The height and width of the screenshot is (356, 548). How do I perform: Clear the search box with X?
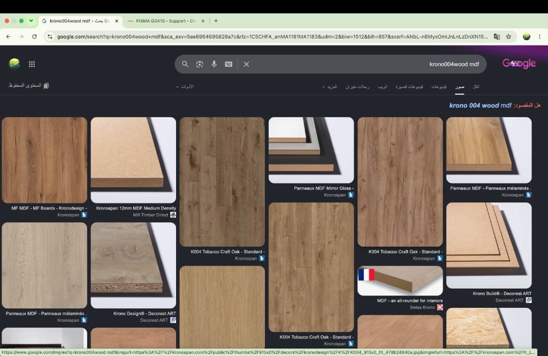[246, 64]
